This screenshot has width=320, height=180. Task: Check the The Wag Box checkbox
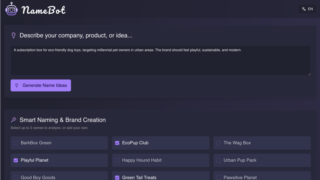tap(219, 143)
